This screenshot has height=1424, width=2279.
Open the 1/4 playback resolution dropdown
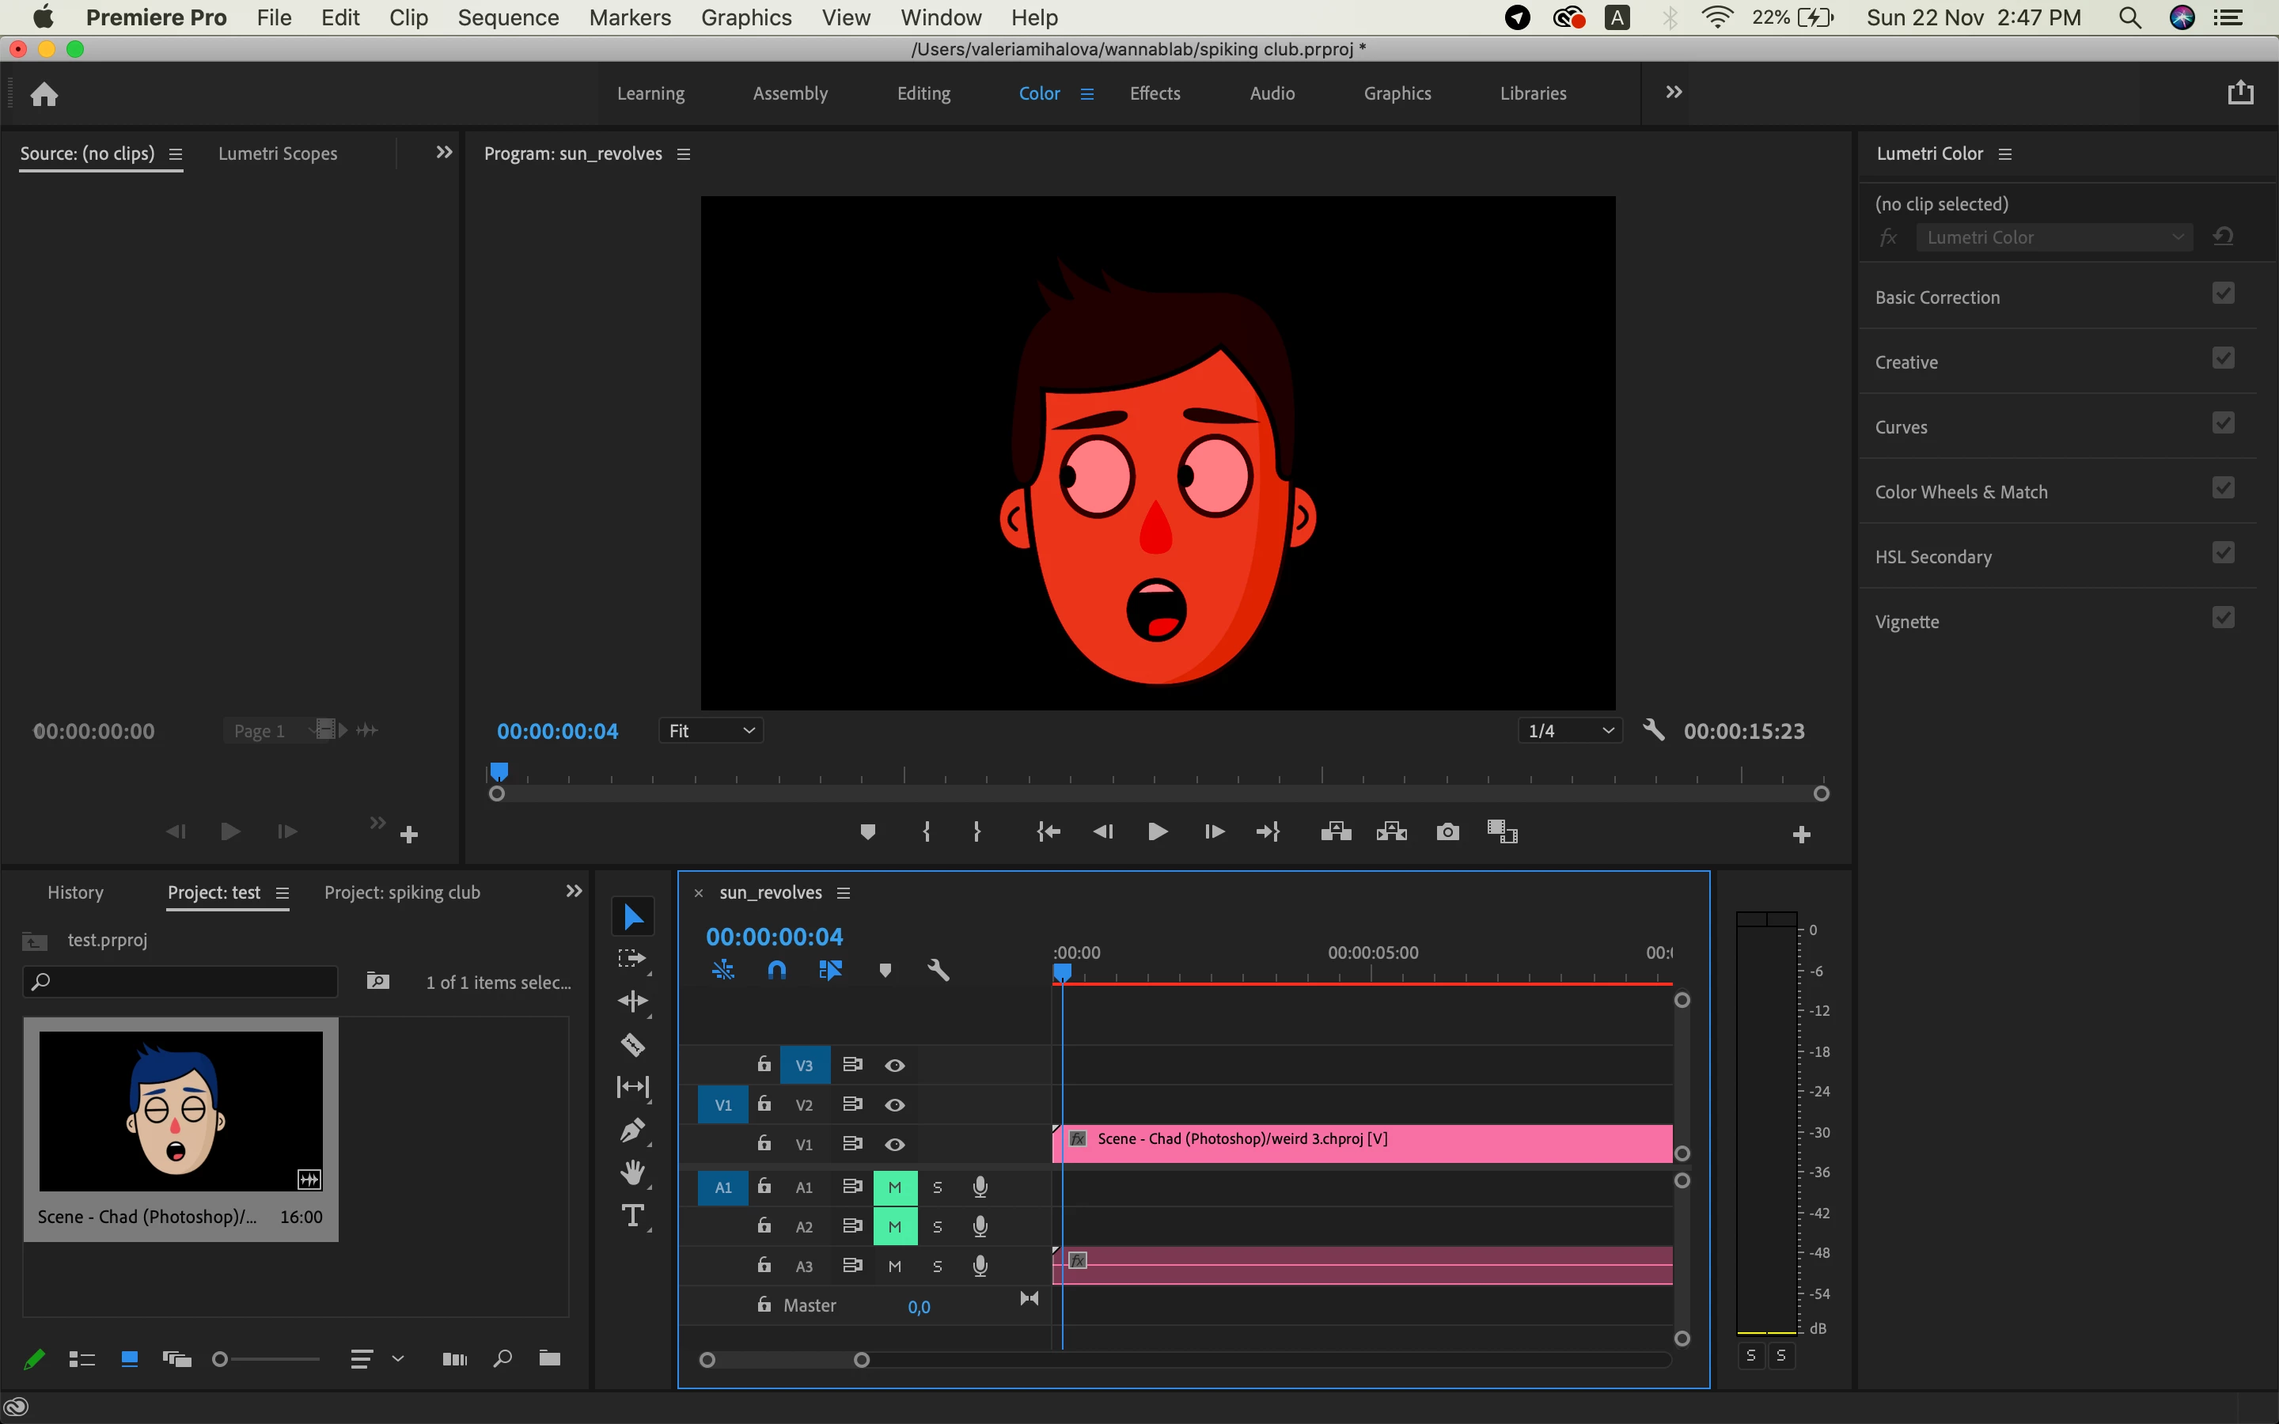click(x=1569, y=731)
